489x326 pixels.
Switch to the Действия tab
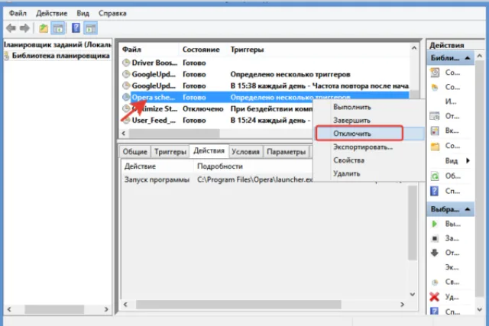209,151
